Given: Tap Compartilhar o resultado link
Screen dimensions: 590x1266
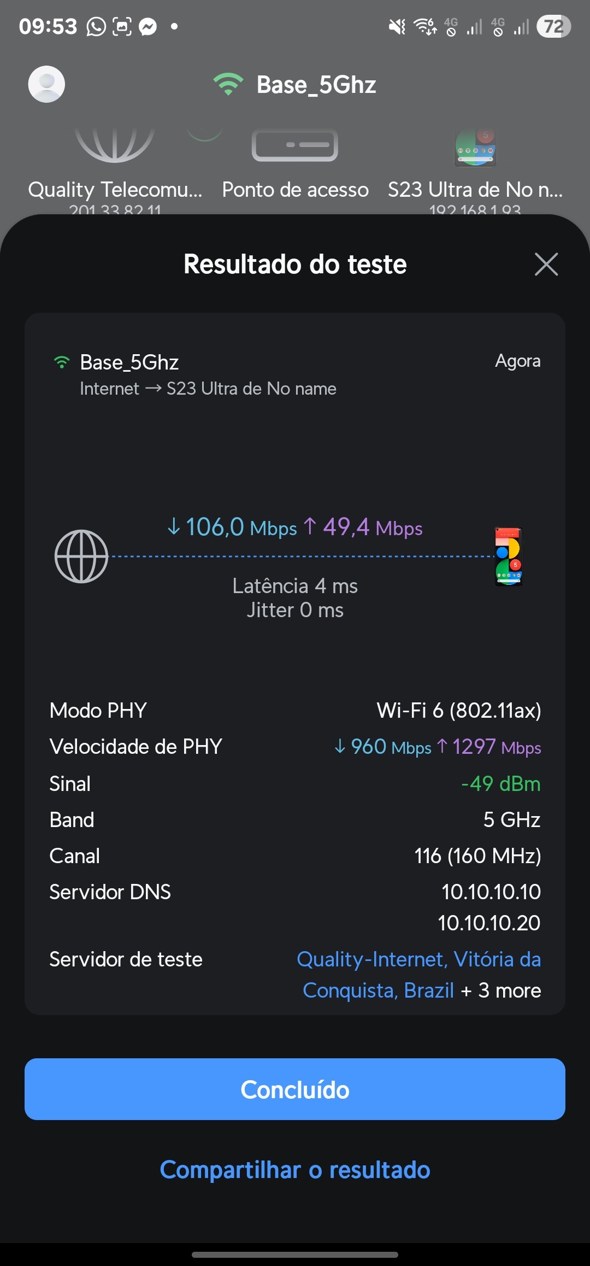Looking at the screenshot, I should pos(295,1170).
